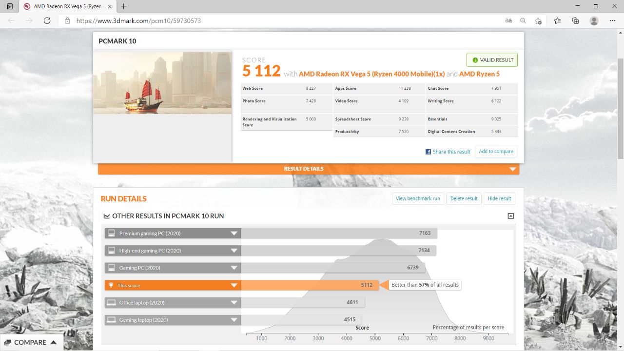Viewport: 624px width, 351px height.
Task: Expand the RESULT DETAILS orange bar
Action: click(x=309, y=169)
